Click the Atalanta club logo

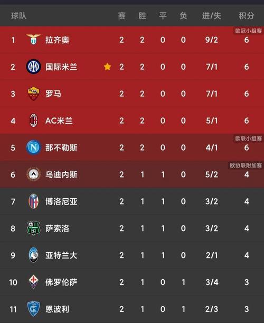pyautogui.click(x=34, y=255)
